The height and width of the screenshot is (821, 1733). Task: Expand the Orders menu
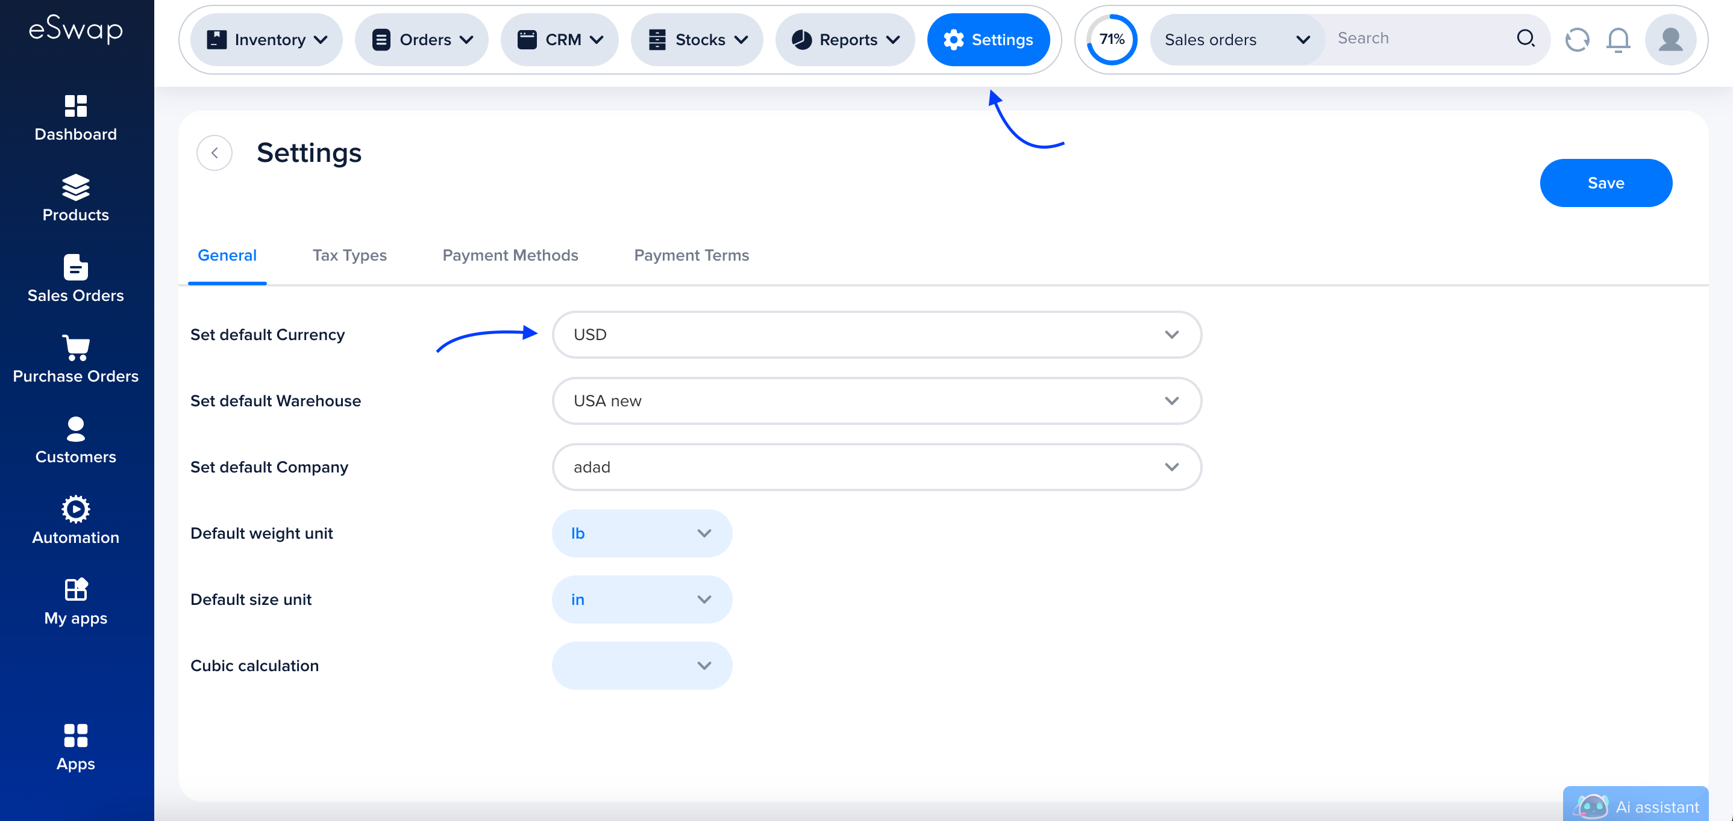pos(422,40)
